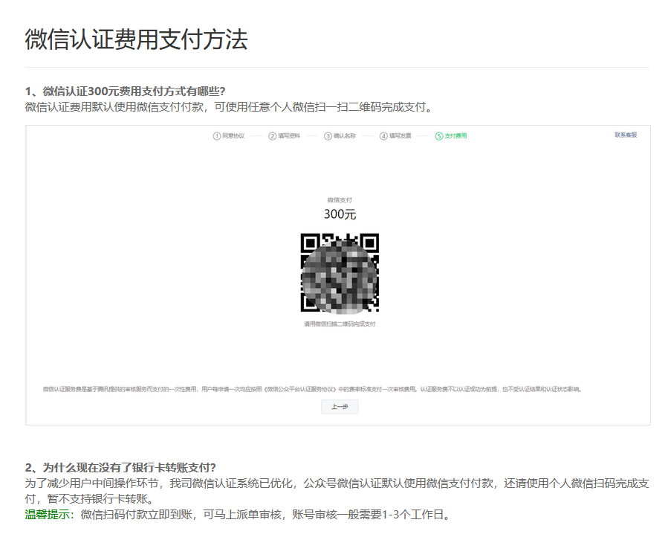Image resolution: width=668 pixels, height=540 pixels.
Task: Click the paragraph starting 为了减少用户中间操作环节
Action: (x=337, y=491)
